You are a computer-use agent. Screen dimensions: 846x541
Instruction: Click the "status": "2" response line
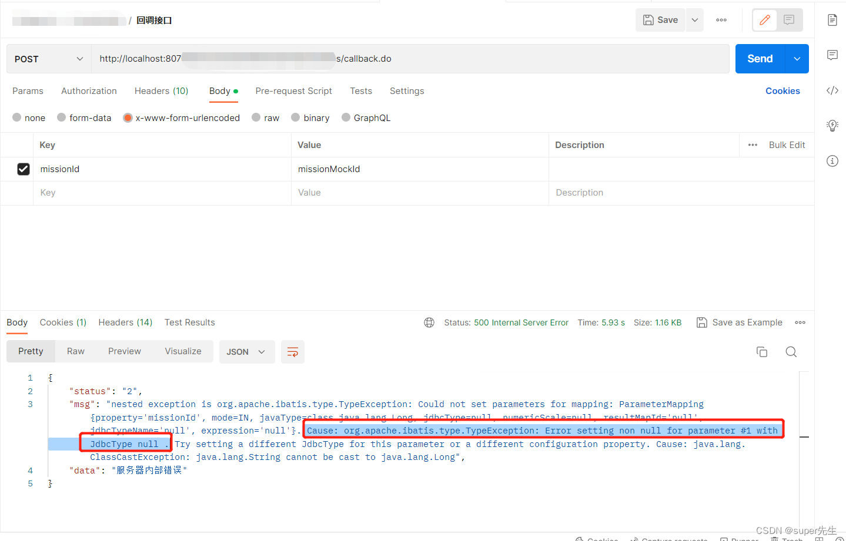tap(106, 391)
